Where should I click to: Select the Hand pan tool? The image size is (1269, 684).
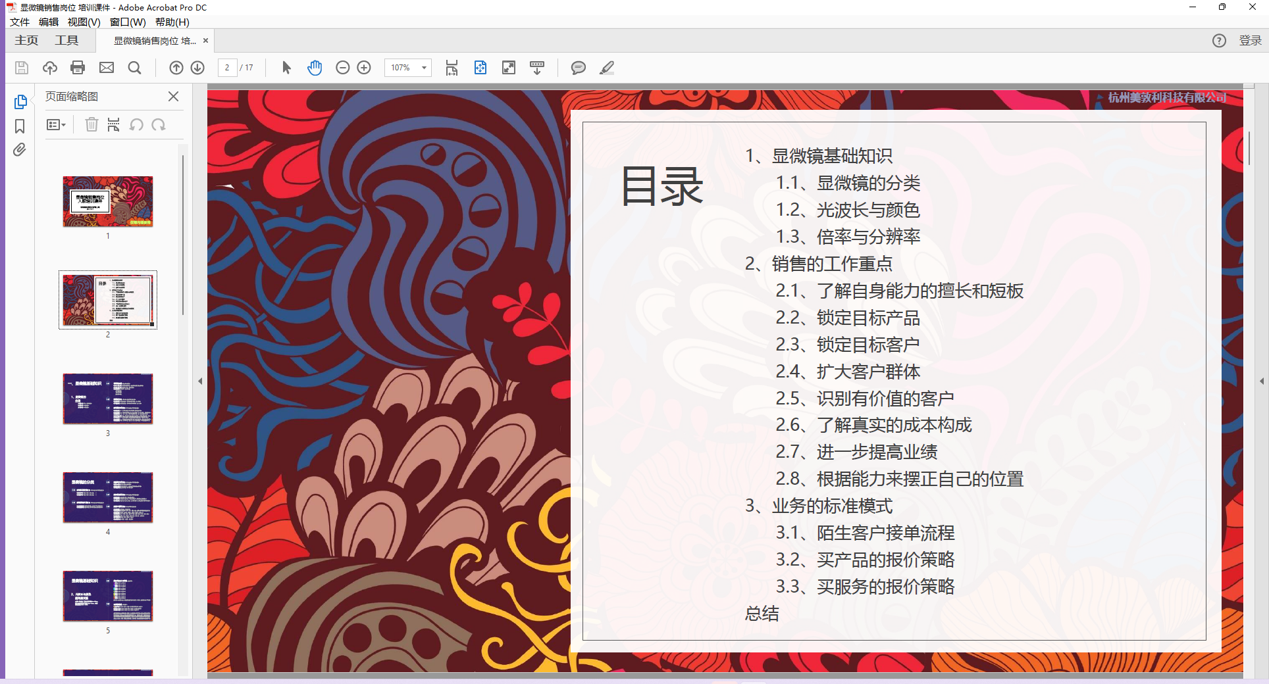pos(315,68)
